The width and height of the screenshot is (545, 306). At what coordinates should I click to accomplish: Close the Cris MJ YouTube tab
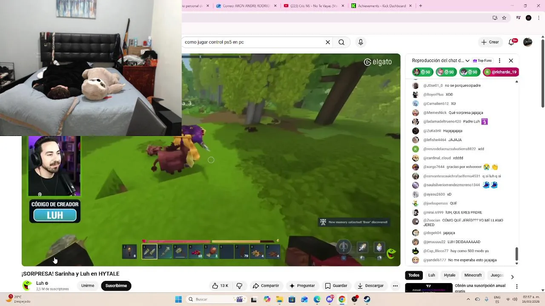343,6
